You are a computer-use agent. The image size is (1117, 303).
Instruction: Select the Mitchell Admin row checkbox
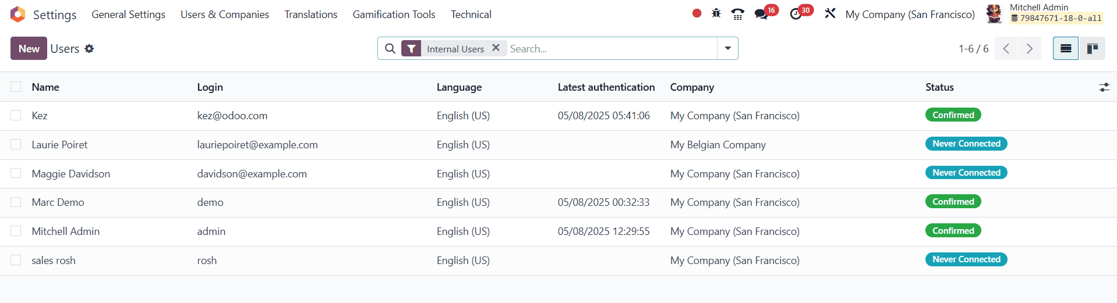click(16, 231)
